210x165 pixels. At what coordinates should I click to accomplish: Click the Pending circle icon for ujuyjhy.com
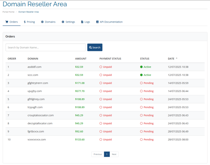click(x=141, y=91)
